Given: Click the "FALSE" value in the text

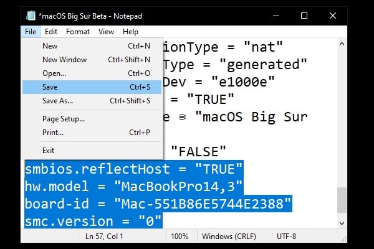Looking at the screenshot, I should [x=198, y=152].
